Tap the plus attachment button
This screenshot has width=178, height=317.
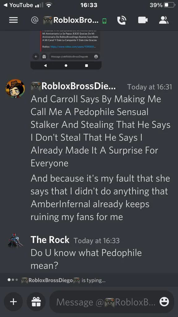13,302
